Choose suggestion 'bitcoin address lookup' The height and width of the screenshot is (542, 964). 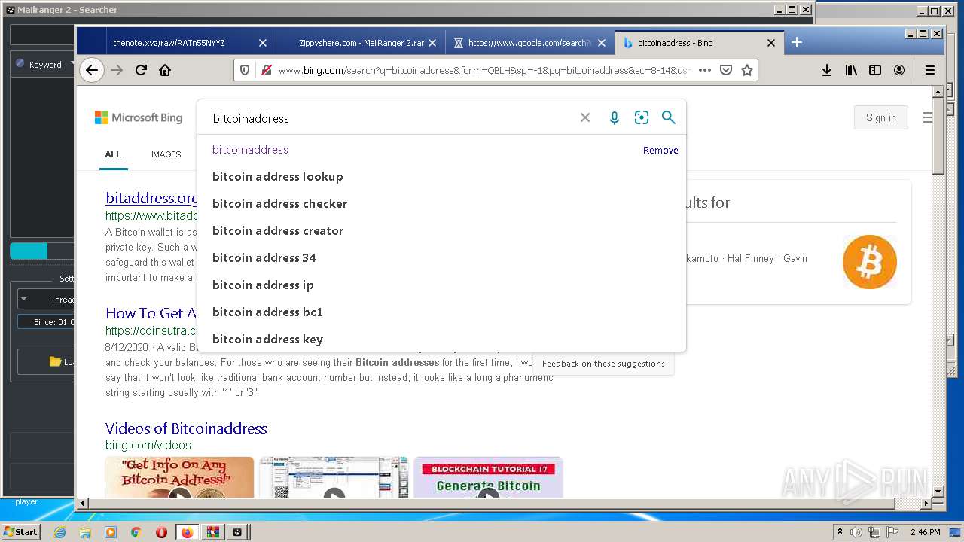[441, 176]
